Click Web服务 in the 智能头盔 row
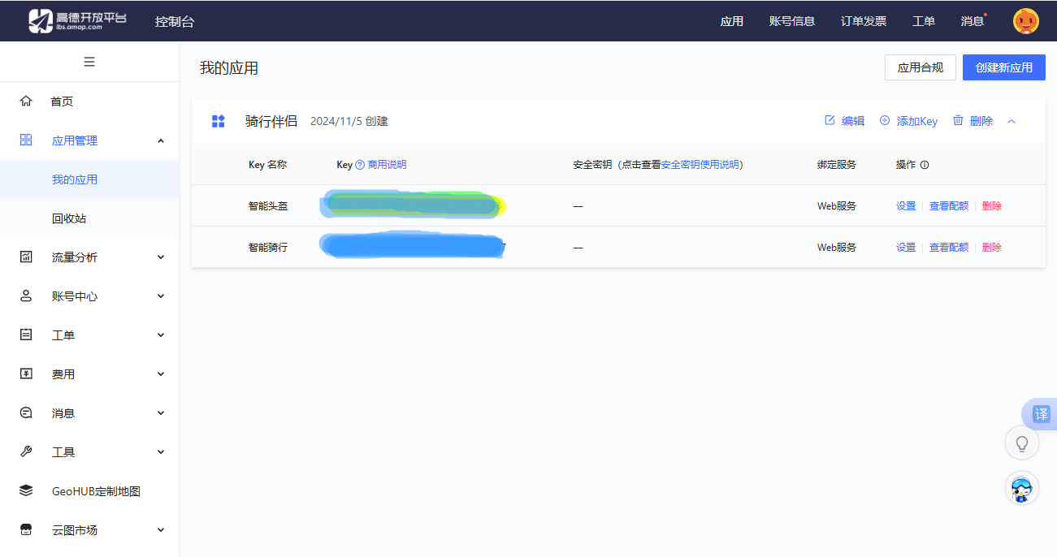The height and width of the screenshot is (557, 1057). point(837,206)
